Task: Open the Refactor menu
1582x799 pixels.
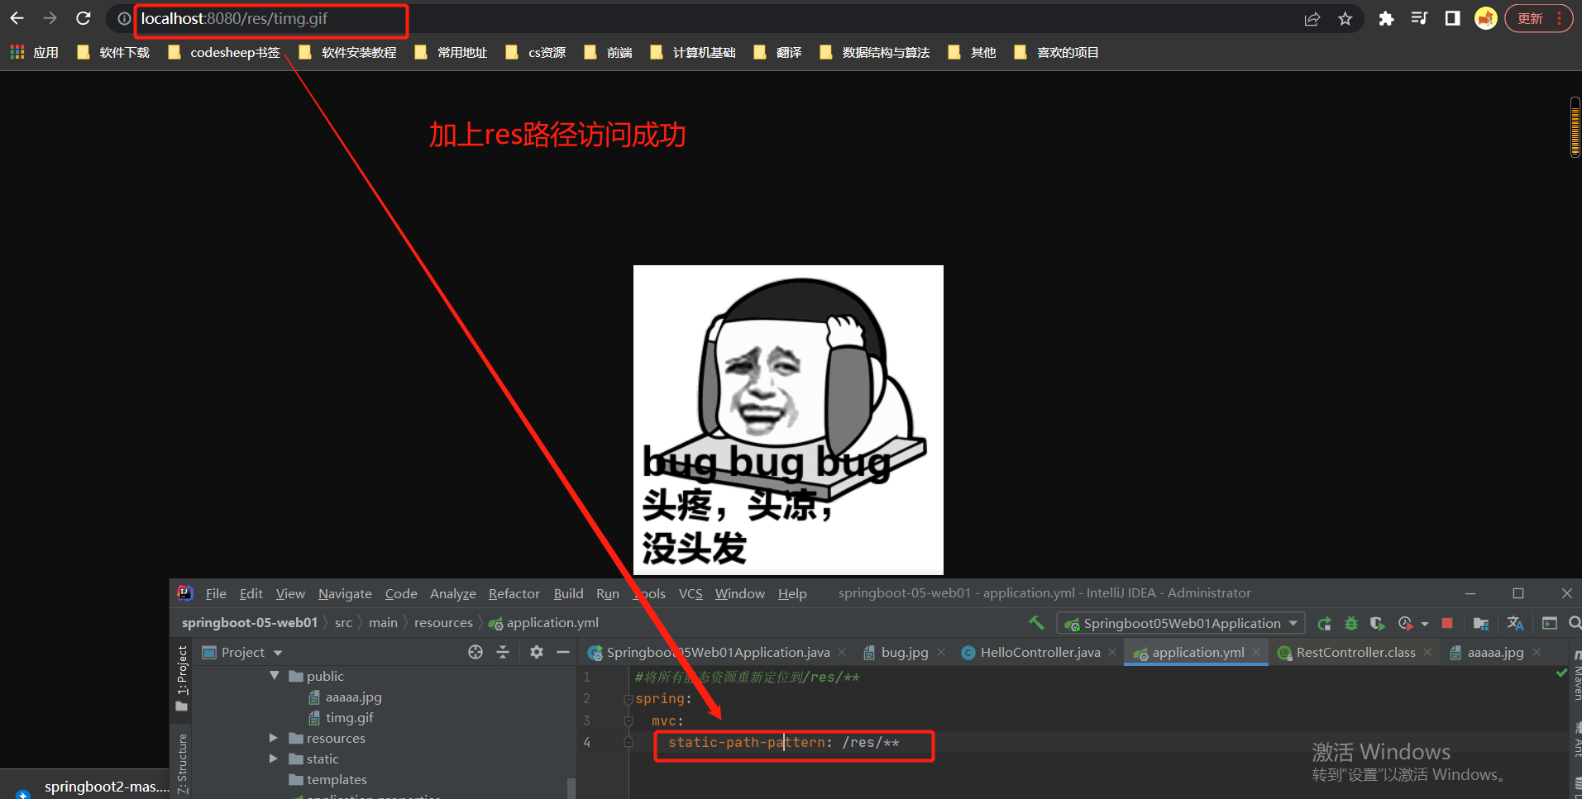Action: [514, 593]
